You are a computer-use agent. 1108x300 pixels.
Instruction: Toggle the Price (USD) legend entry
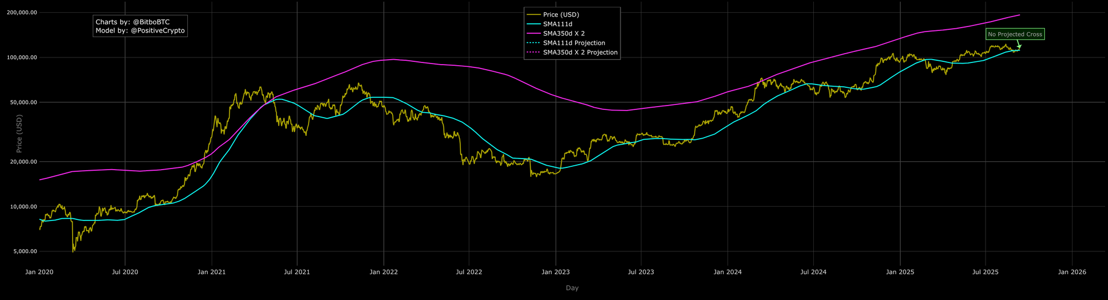561,15
